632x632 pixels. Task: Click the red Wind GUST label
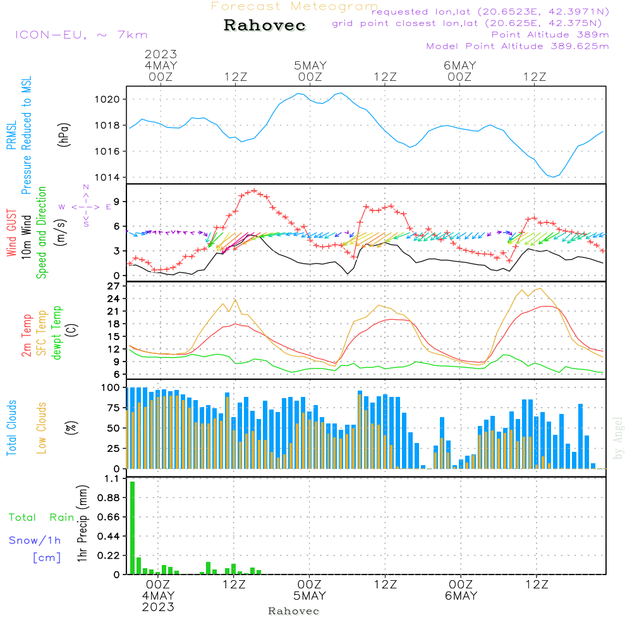[x=11, y=234]
